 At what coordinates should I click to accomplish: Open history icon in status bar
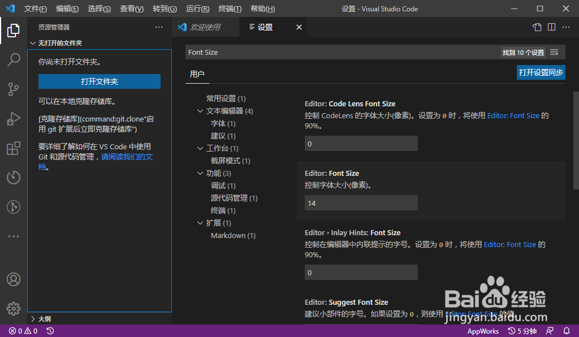pyautogui.click(x=50, y=331)
